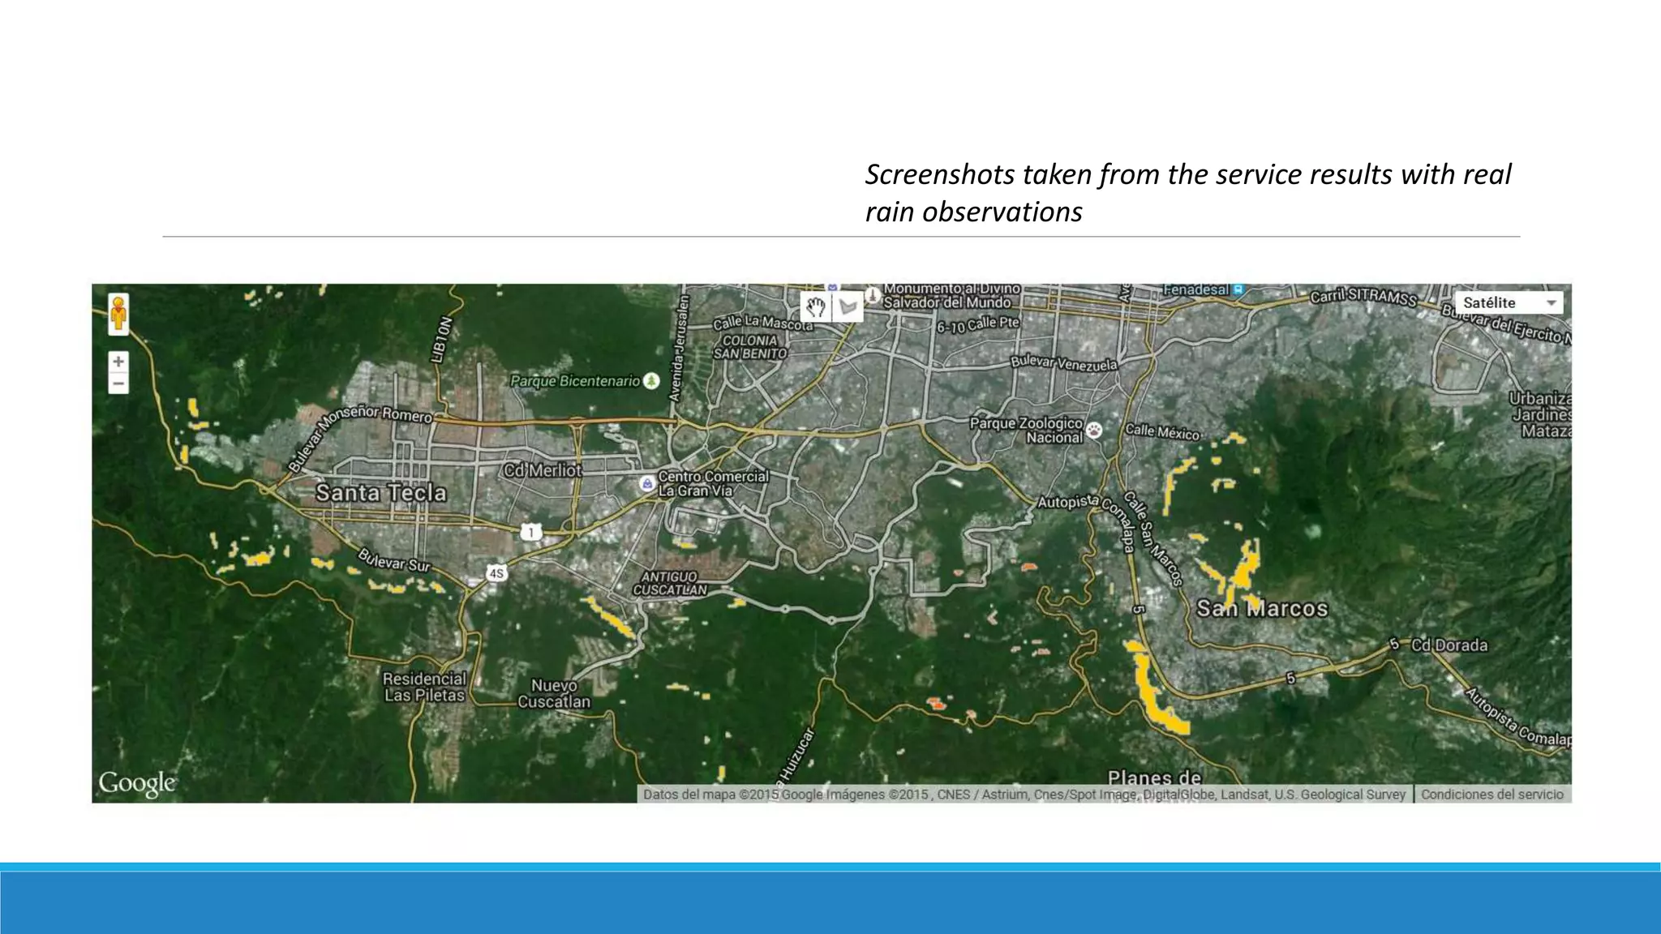Click the Bulevar Venezuela street label
1661x934 pixels.
[1064, 363]
